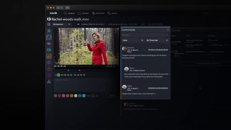Pick the olive green comment color

pos(56,96)
